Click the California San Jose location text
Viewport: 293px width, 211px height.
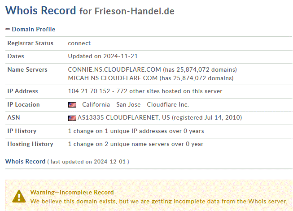point(111,105)
